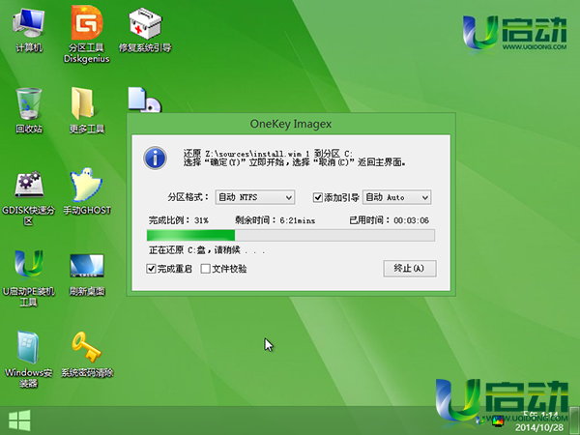Click the restore progress bar
The width and height of the screenshot is (580, 435).
click(291, 235)
